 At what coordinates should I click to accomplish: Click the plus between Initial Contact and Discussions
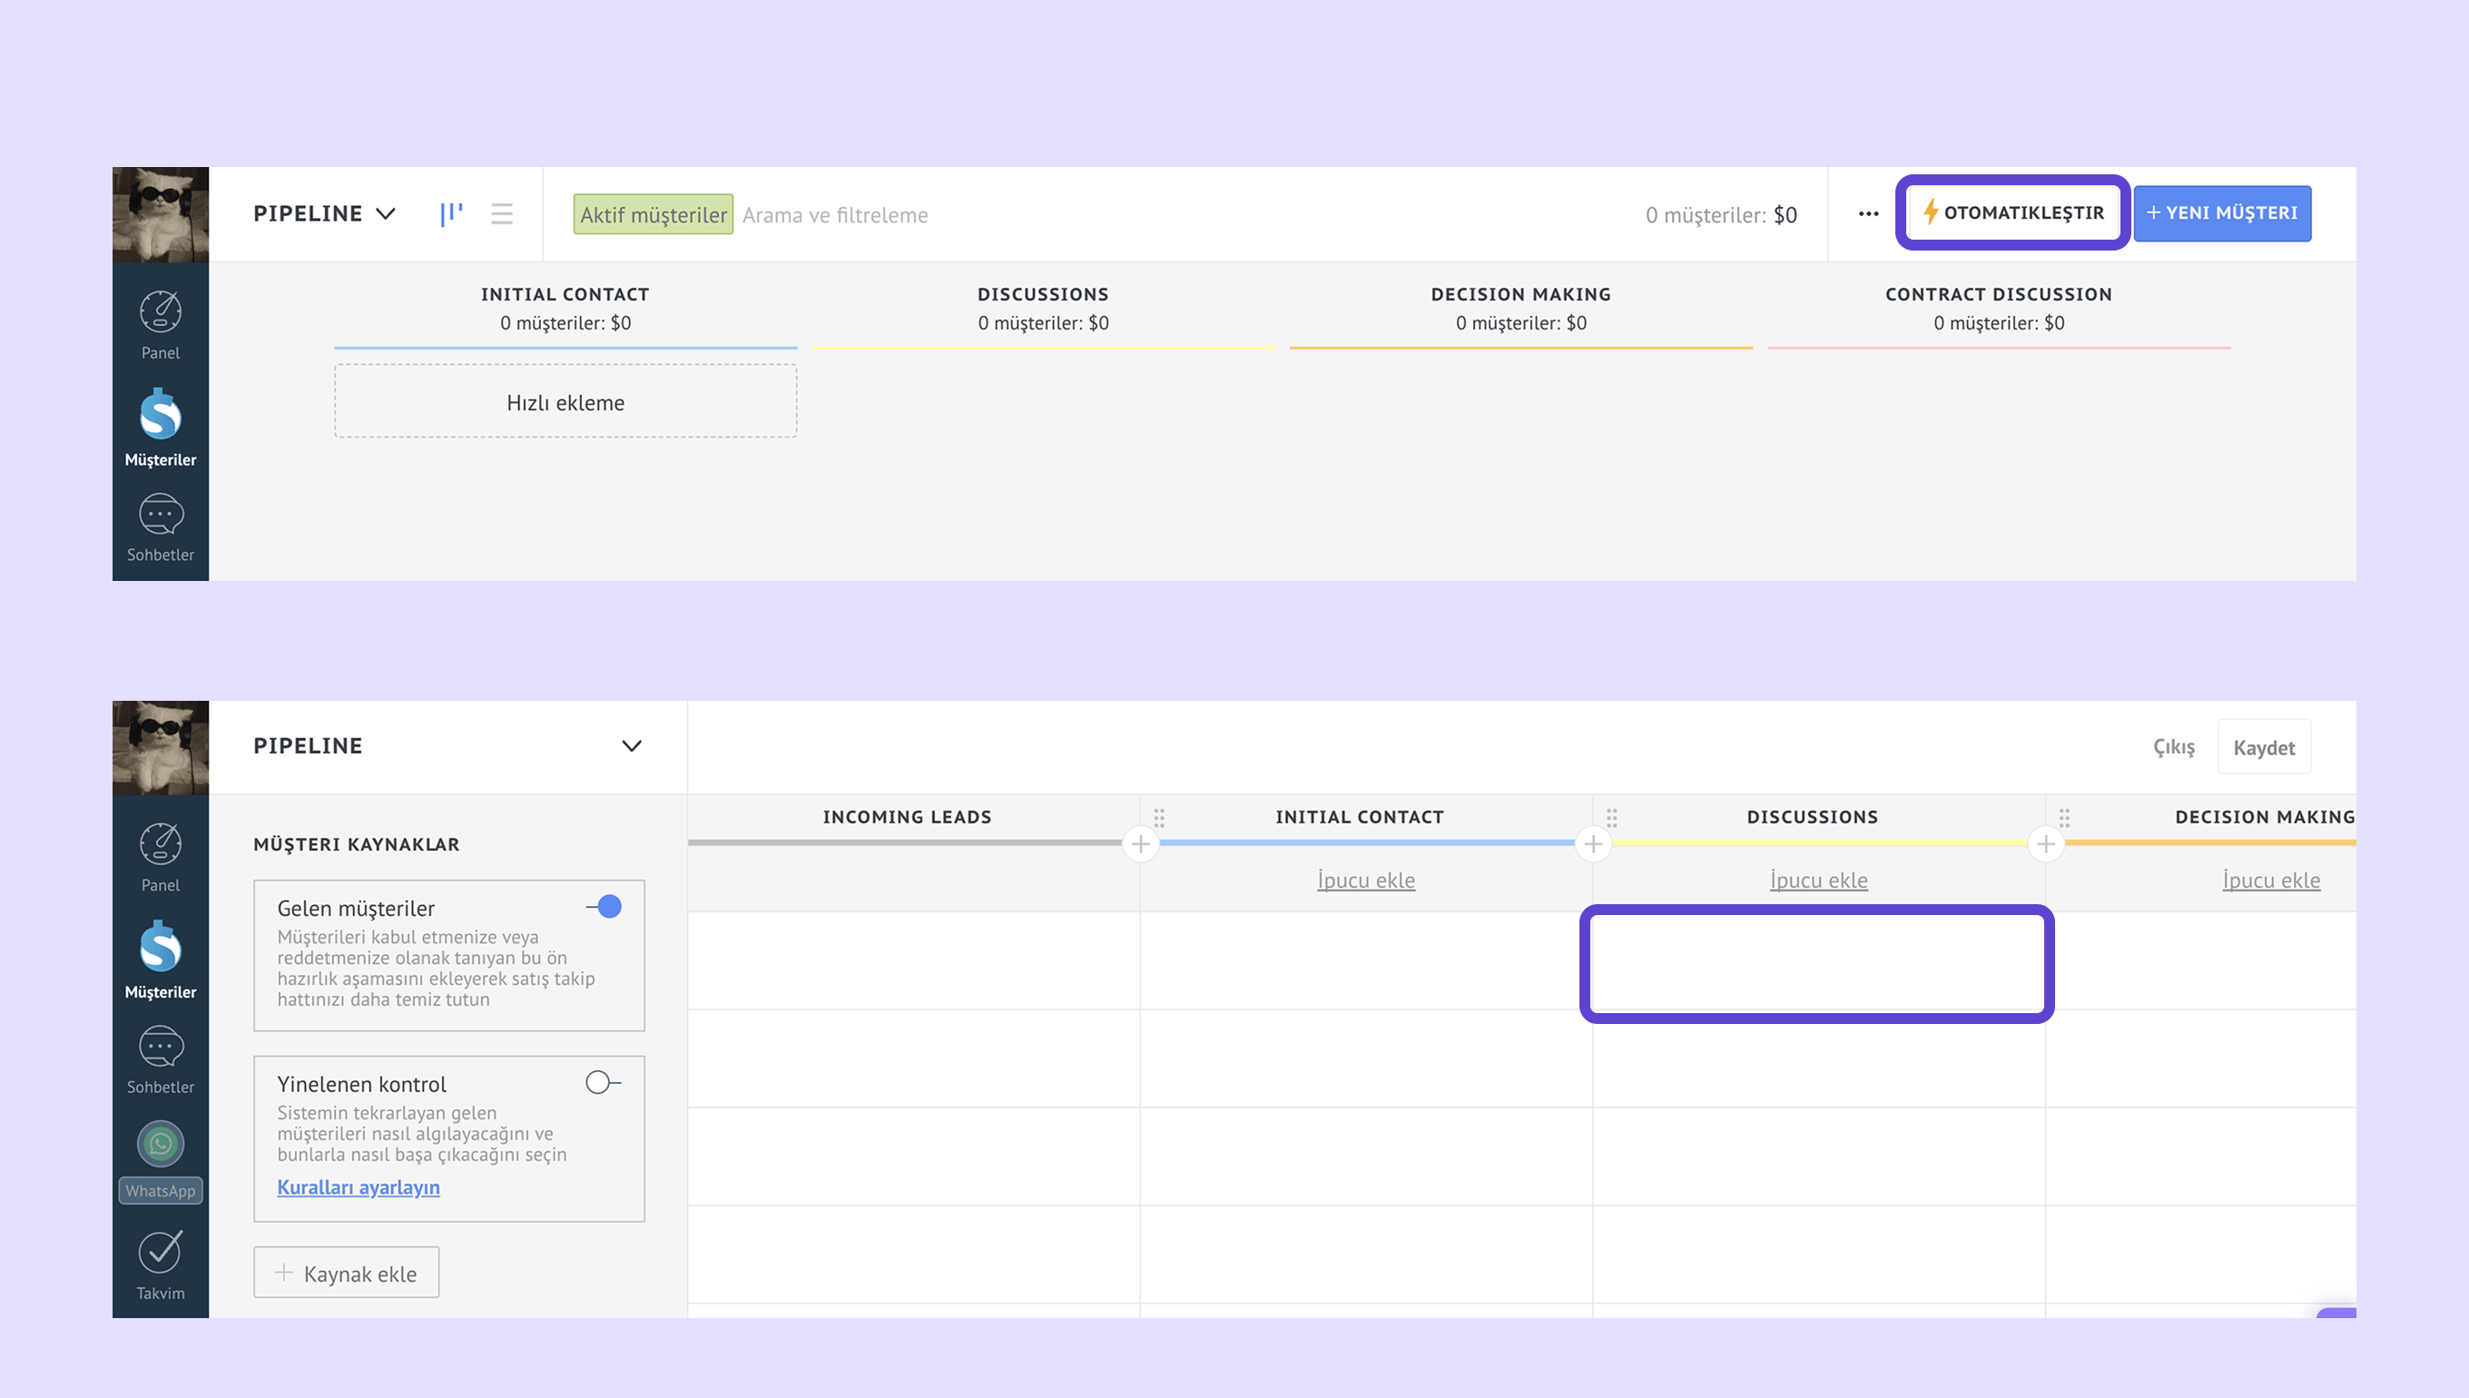click(x=1594, y=844)
